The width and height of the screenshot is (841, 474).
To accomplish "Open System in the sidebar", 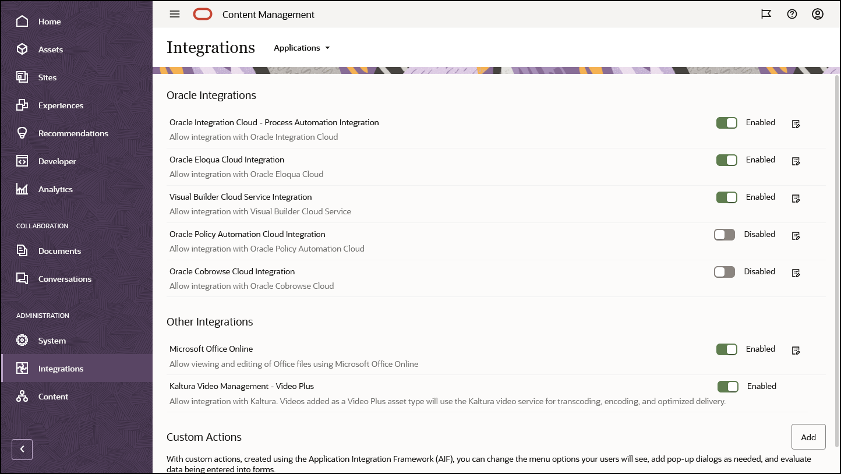I will (76, 341).
